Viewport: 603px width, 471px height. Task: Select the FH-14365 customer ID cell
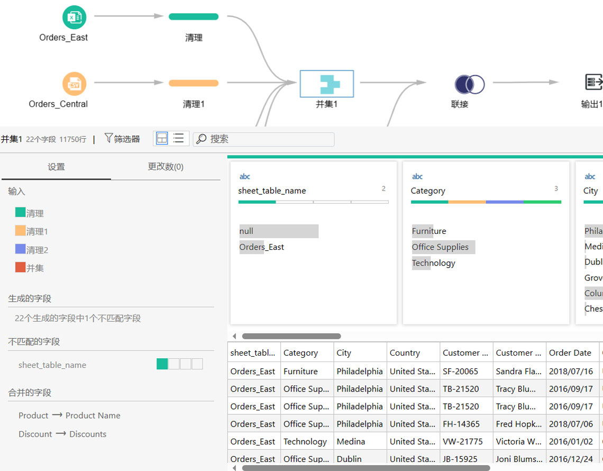point(467,424)
